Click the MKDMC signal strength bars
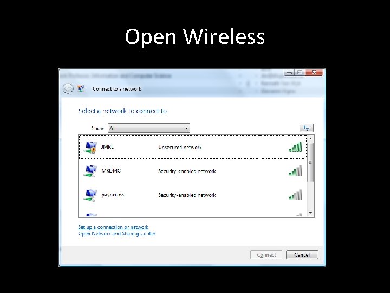The height and width of the screenshot is (293, 390). [x=296, y=171]
